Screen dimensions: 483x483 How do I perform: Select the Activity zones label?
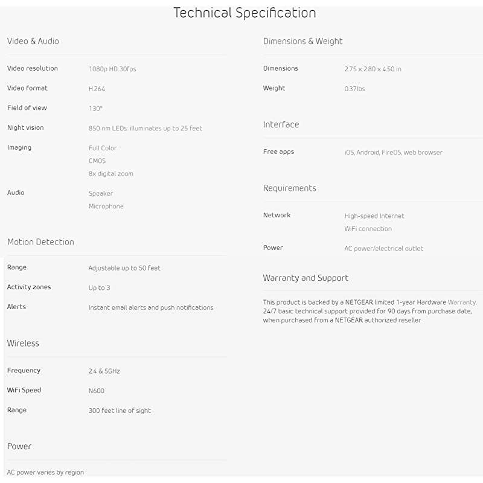[x=29, y=287]
